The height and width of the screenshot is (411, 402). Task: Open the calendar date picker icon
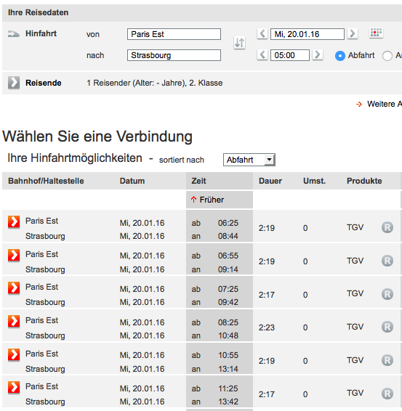coord(376,33)
